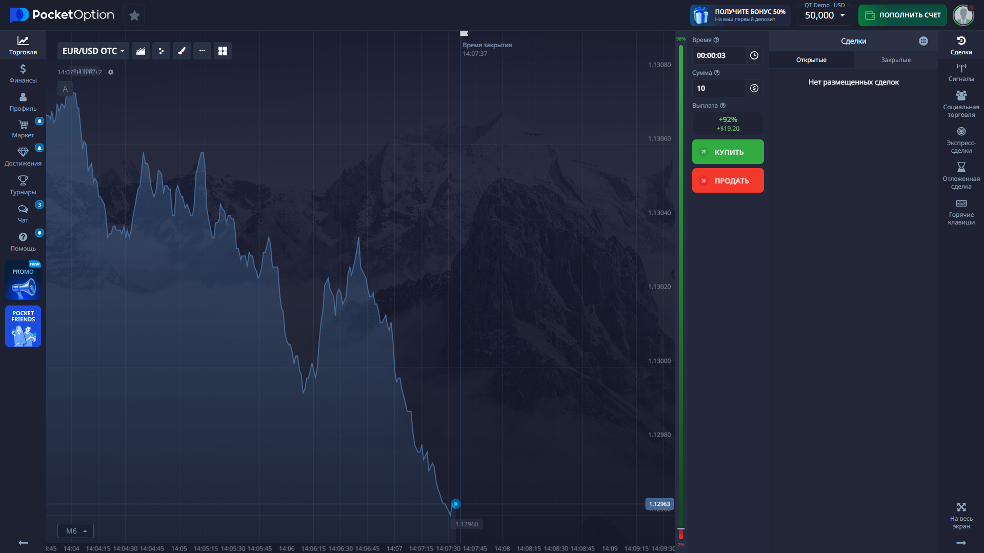This screenshot has height=553, width=984.
Task: Click the clock icon beside trade time
Action: pyautogui.click(x=754, y=55)
